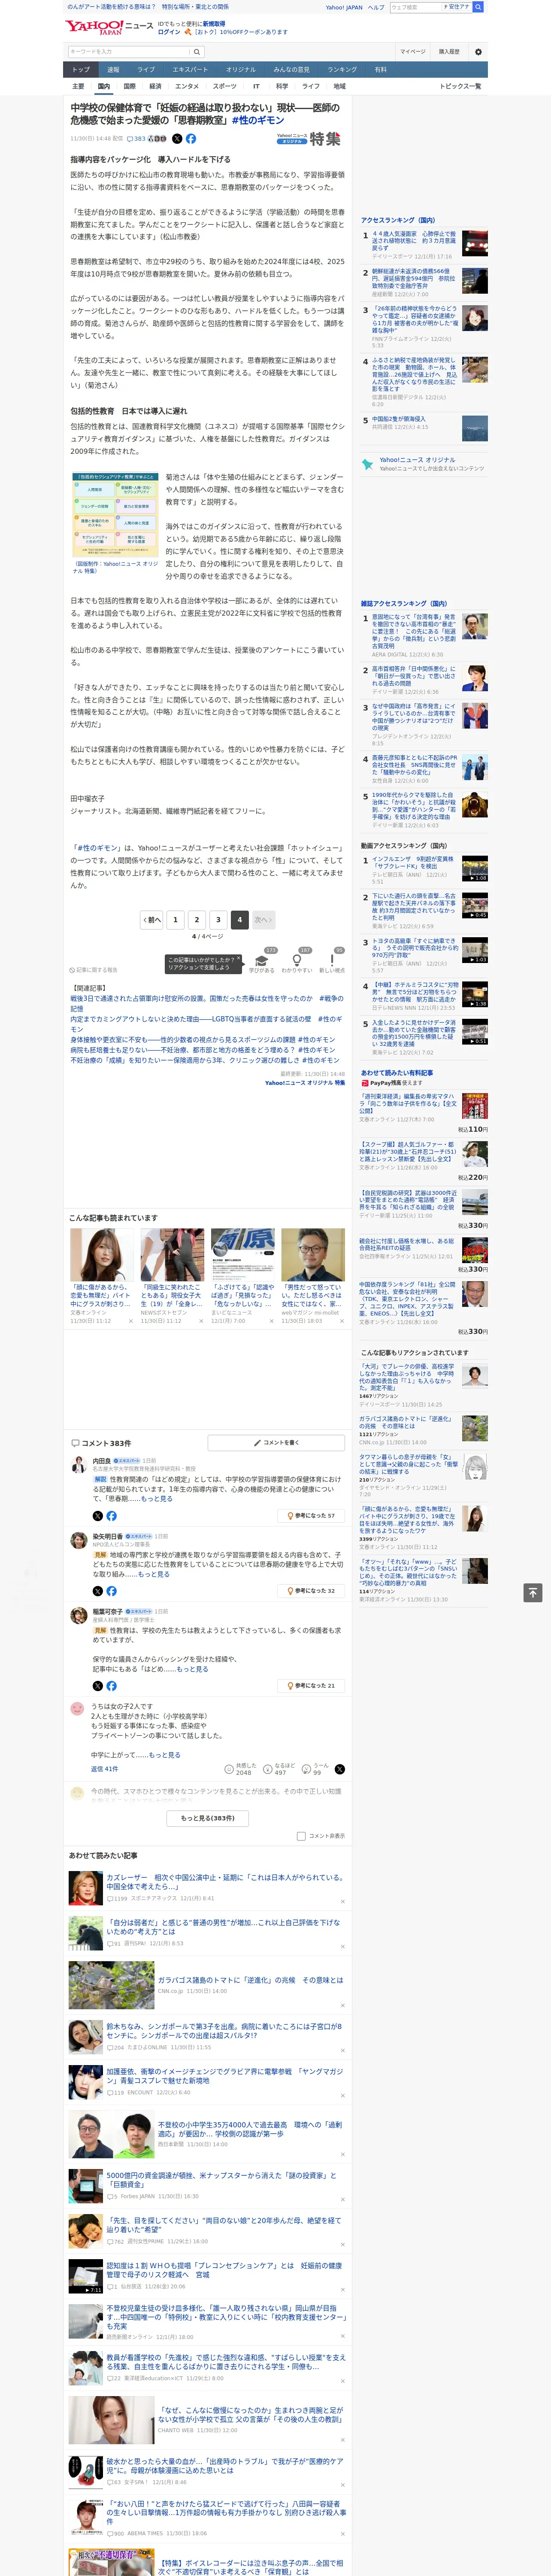Open the 383 comments count icon
This screenshot has width=551, height=2576.
(137, 139)
